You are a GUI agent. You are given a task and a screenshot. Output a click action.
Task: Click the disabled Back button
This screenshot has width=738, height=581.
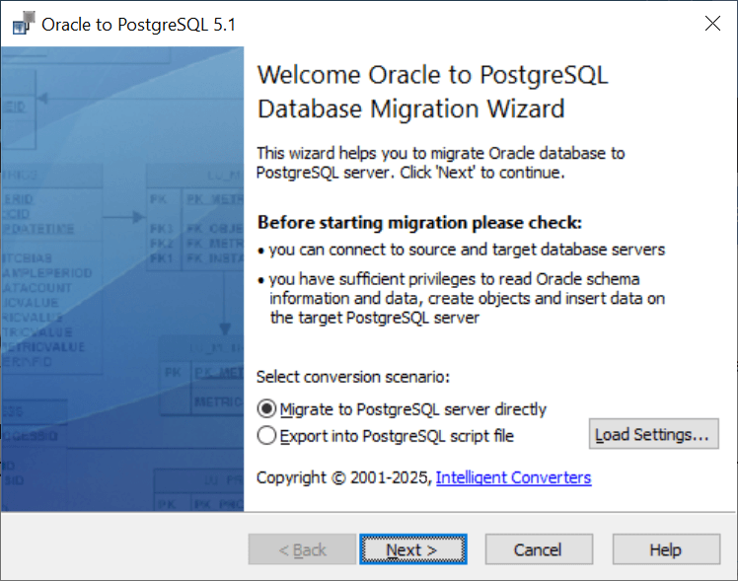(x=302, y=549)
